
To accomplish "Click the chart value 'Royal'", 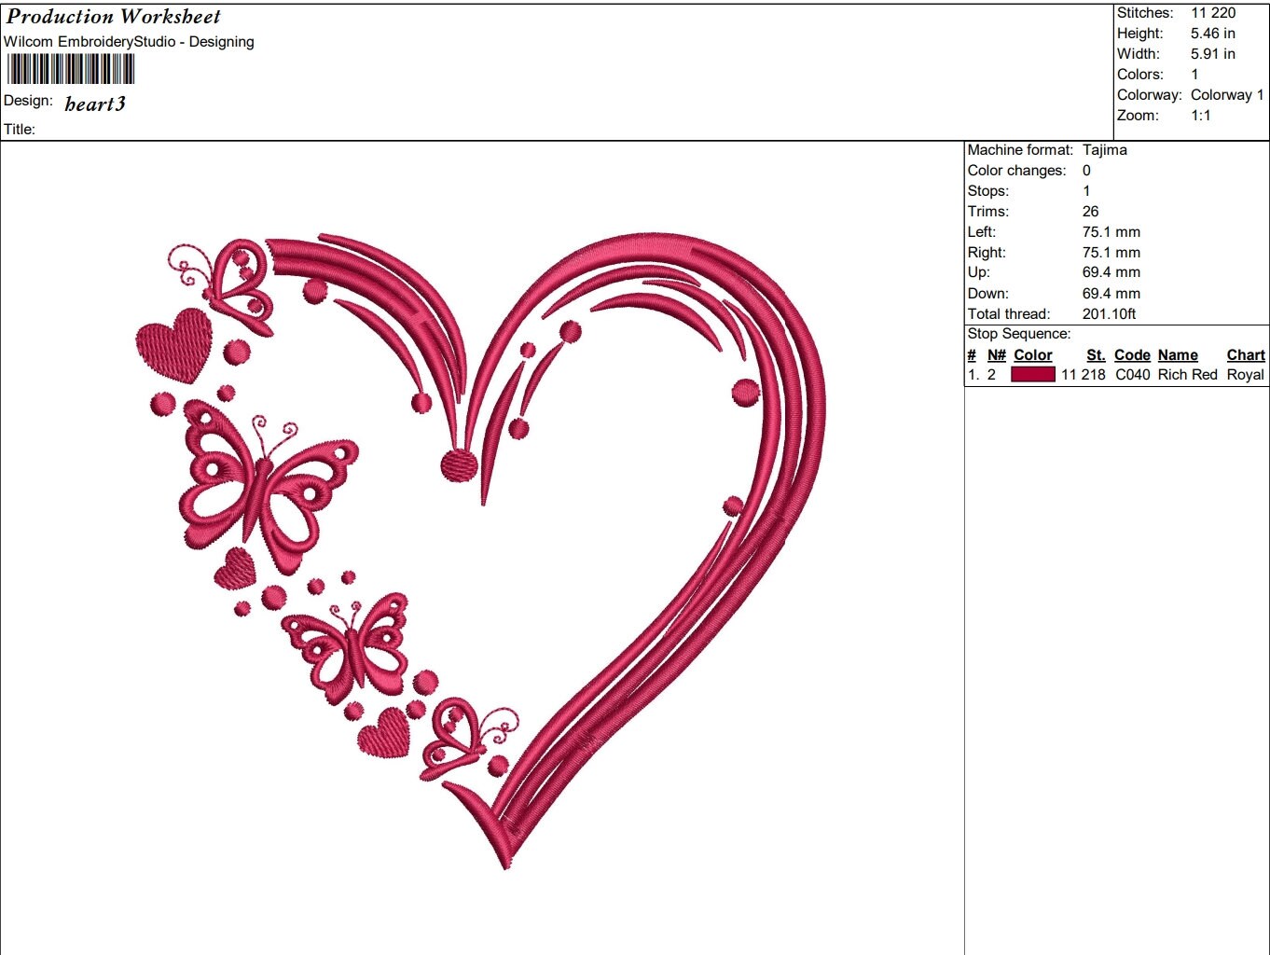I will pyautogui.click(x=1246, y=375).
